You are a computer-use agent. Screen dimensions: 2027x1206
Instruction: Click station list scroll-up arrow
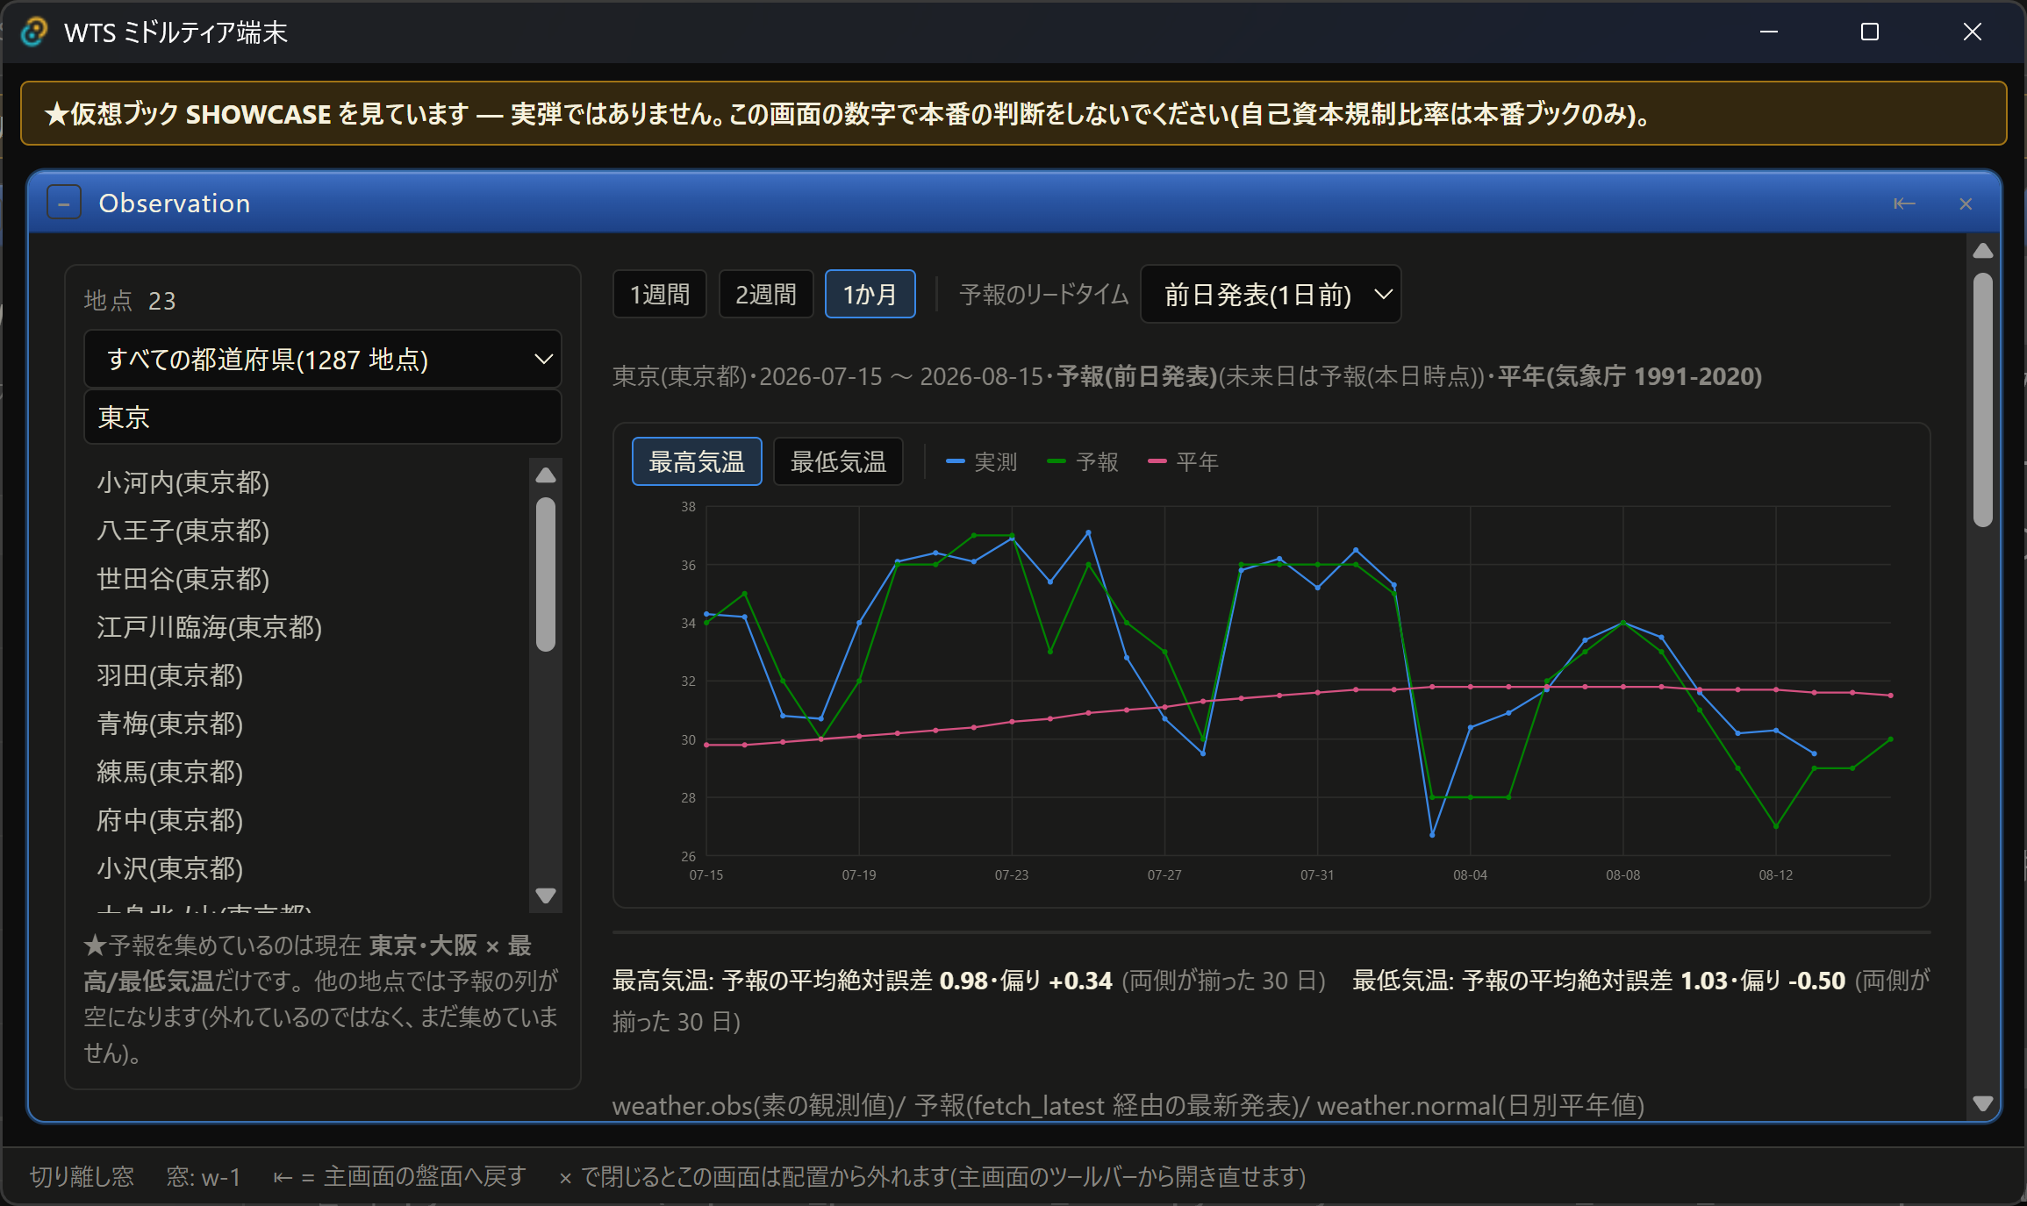[546, 475]
